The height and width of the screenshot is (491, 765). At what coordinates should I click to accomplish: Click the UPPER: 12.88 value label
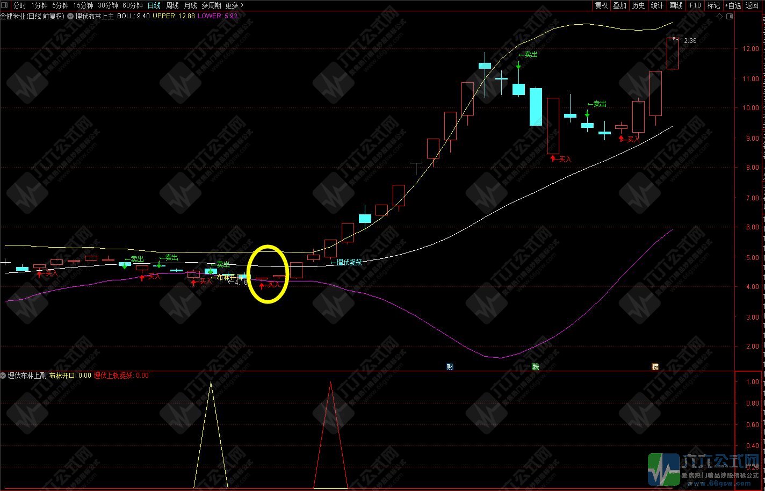(x=174, y=16)
